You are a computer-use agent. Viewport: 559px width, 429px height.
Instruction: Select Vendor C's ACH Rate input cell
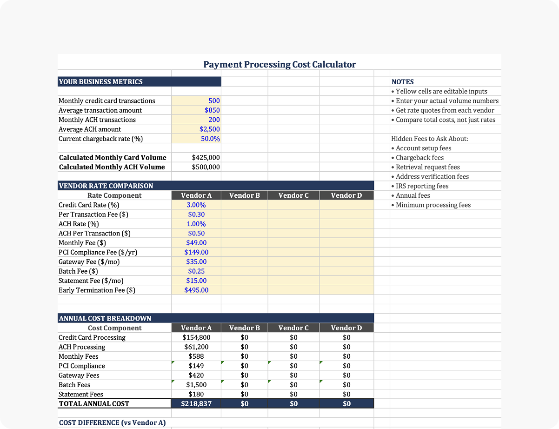[x=293, y=224]
